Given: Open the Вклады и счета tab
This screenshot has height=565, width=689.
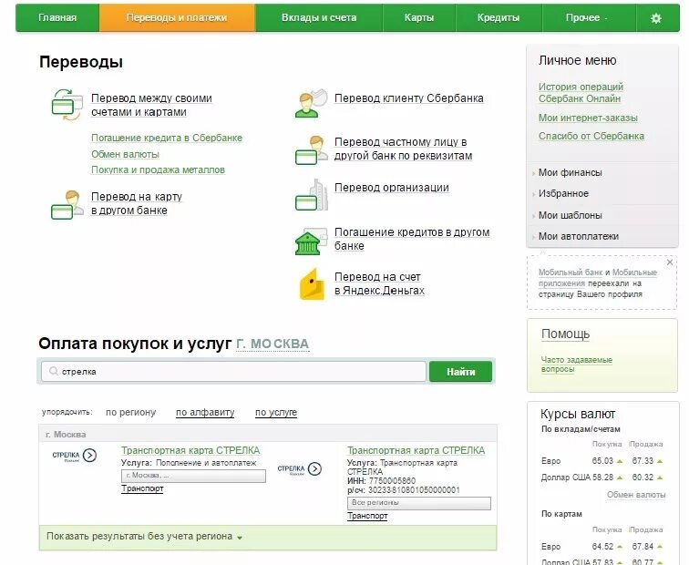Looking at the screenshot, I should pos(319,17).
